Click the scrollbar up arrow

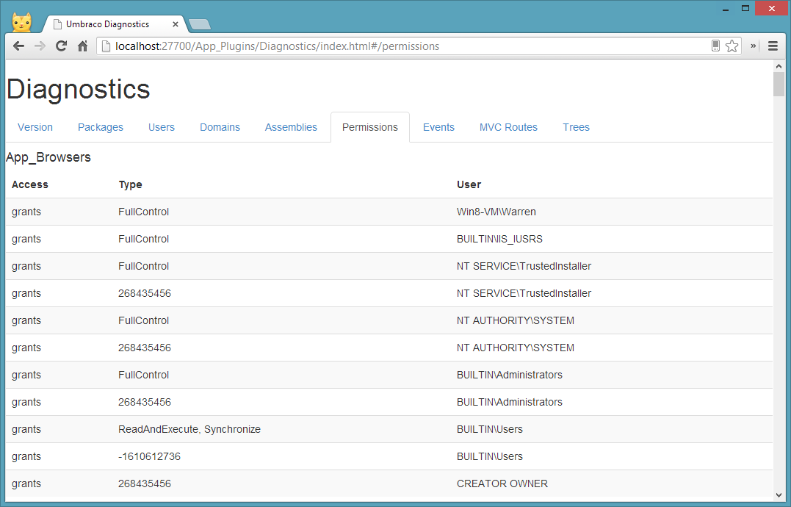coord(779,66)
